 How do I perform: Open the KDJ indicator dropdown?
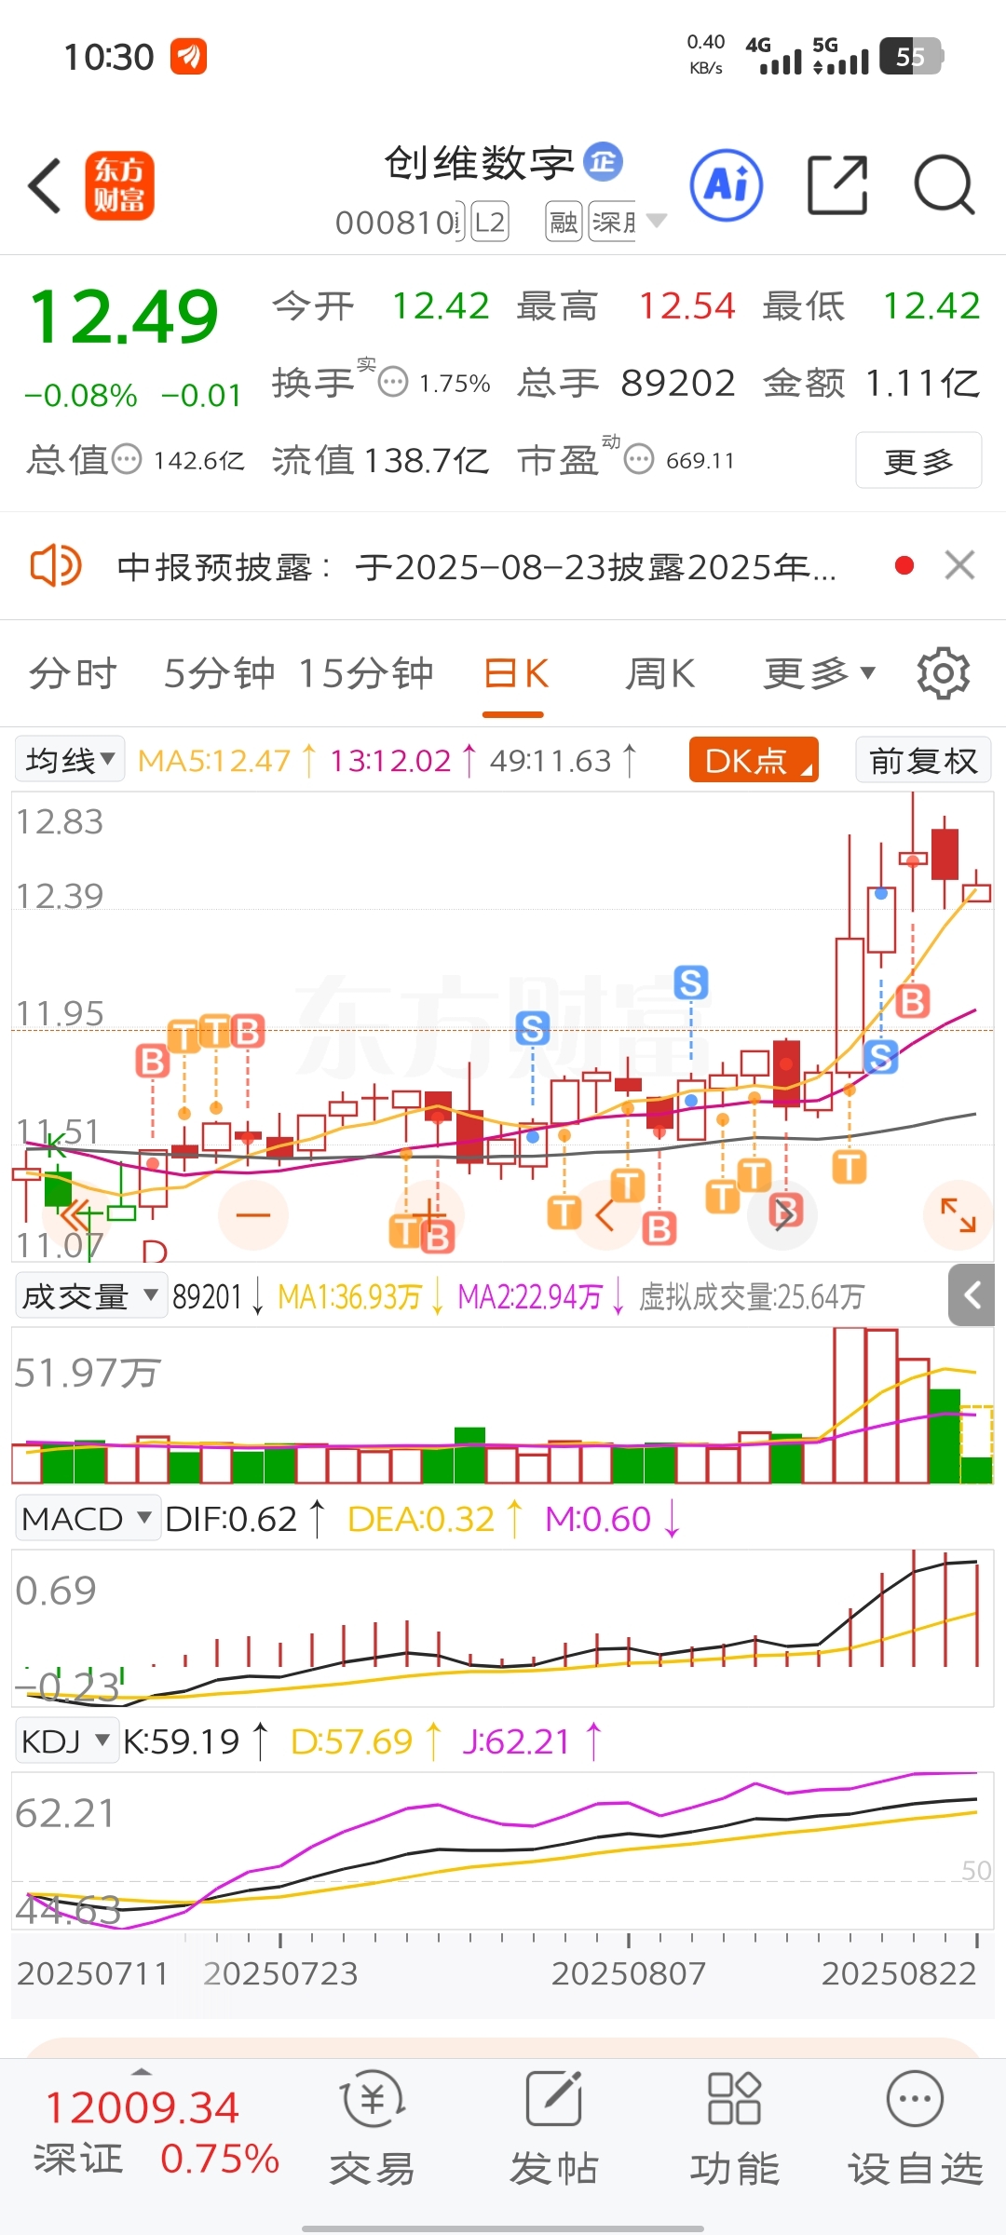point(66,1741)
